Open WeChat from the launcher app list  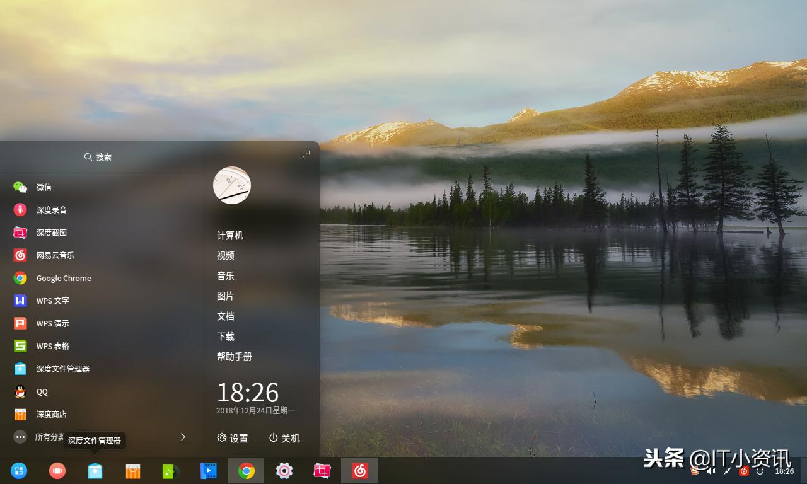44,187
